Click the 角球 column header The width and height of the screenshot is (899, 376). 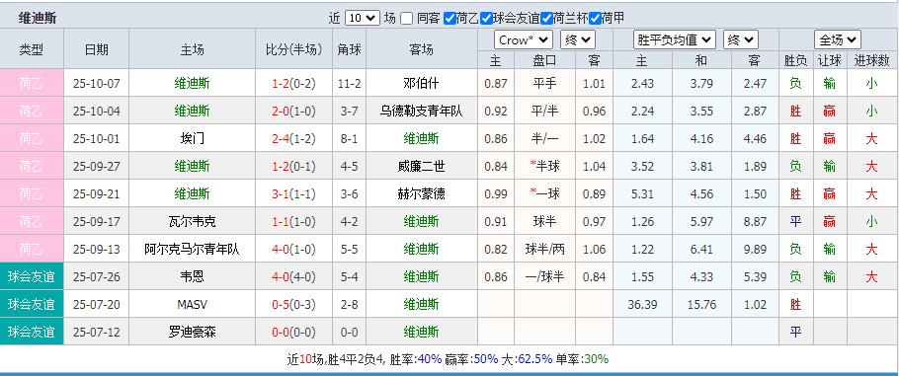pos(349,49)
